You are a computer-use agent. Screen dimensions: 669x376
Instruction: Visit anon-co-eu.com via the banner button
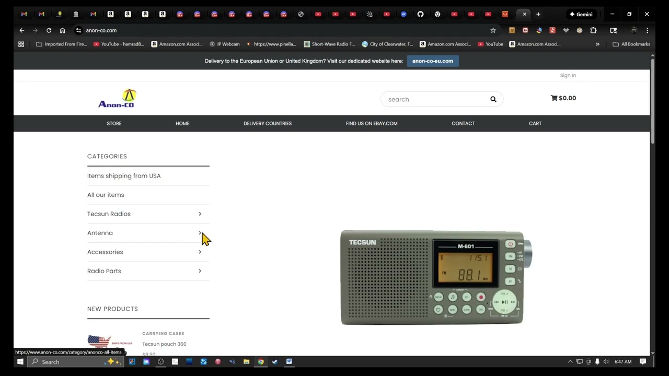pyautogui.click(x=433, y=61)
